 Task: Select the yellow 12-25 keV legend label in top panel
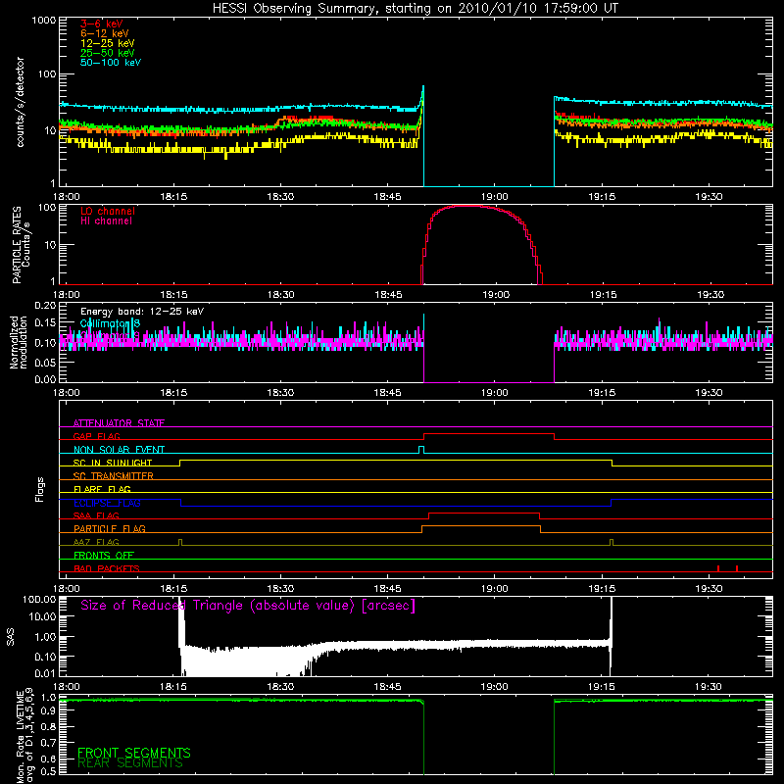(x=108, y=43)
